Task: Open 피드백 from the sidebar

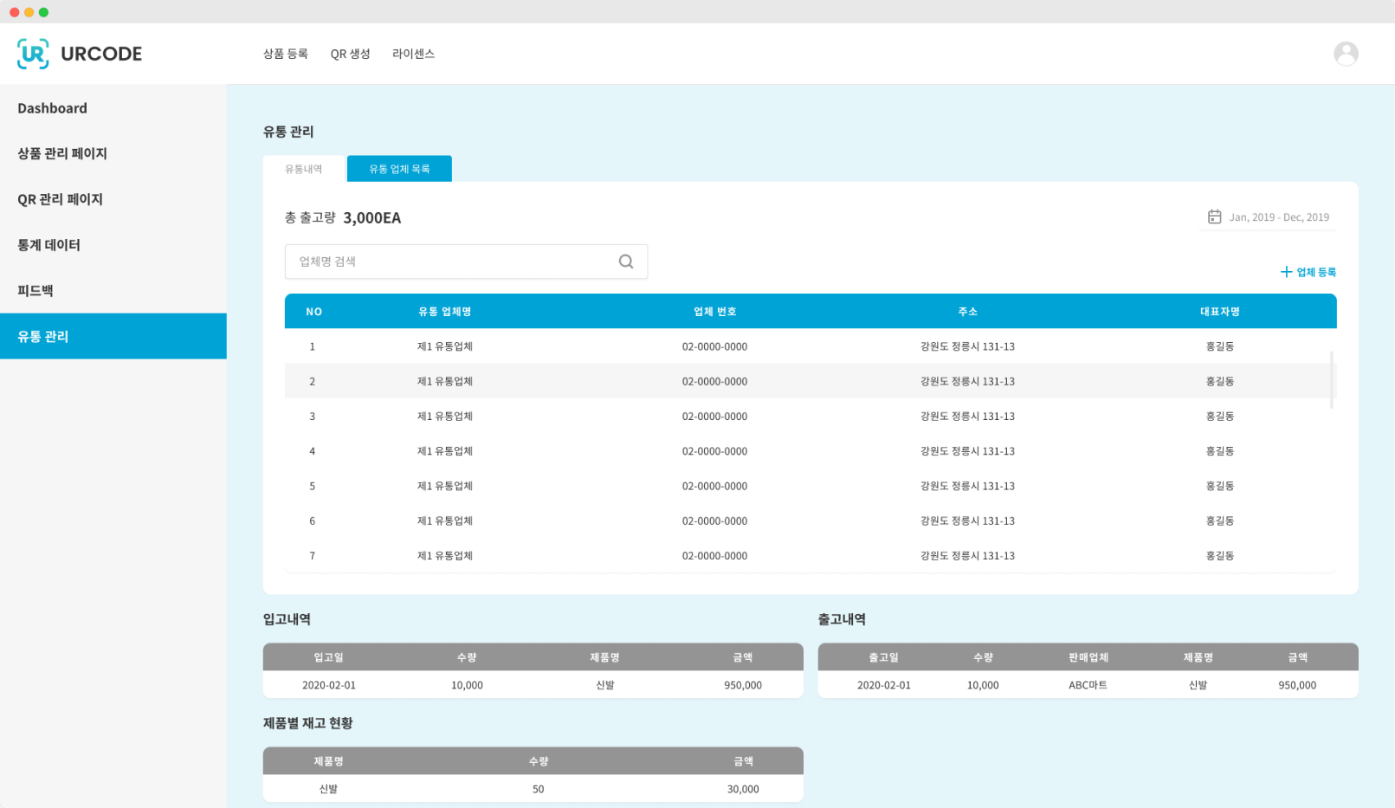Action: 36,291
